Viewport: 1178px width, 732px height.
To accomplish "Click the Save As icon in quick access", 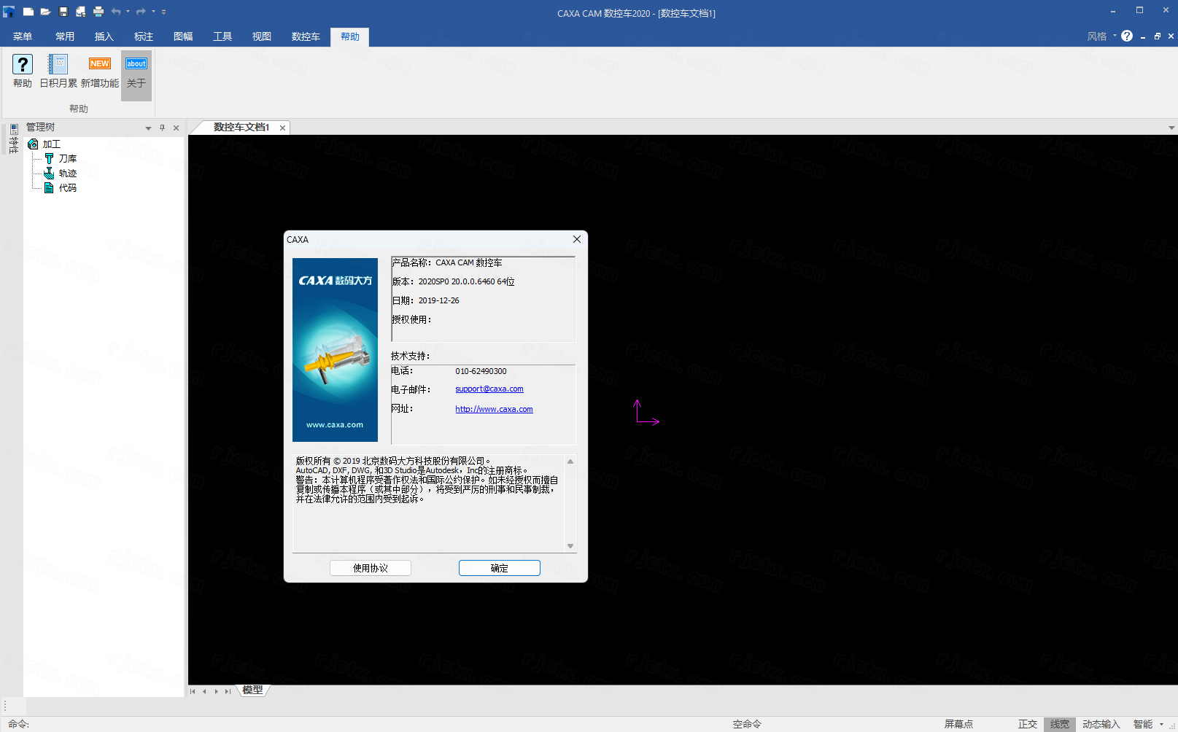I will click(81, 12).
